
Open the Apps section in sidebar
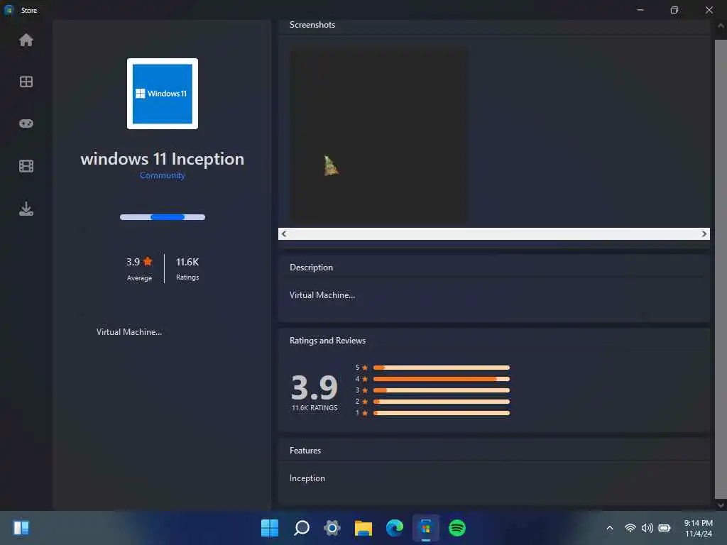(26, 82)
